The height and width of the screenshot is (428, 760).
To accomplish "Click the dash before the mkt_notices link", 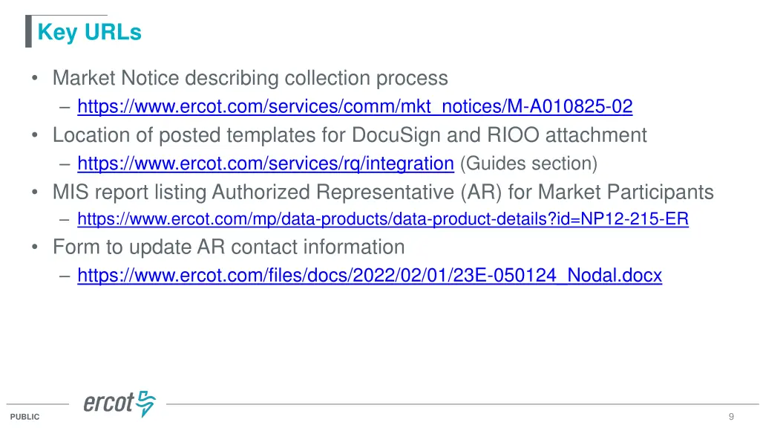I will pos(65,107).
